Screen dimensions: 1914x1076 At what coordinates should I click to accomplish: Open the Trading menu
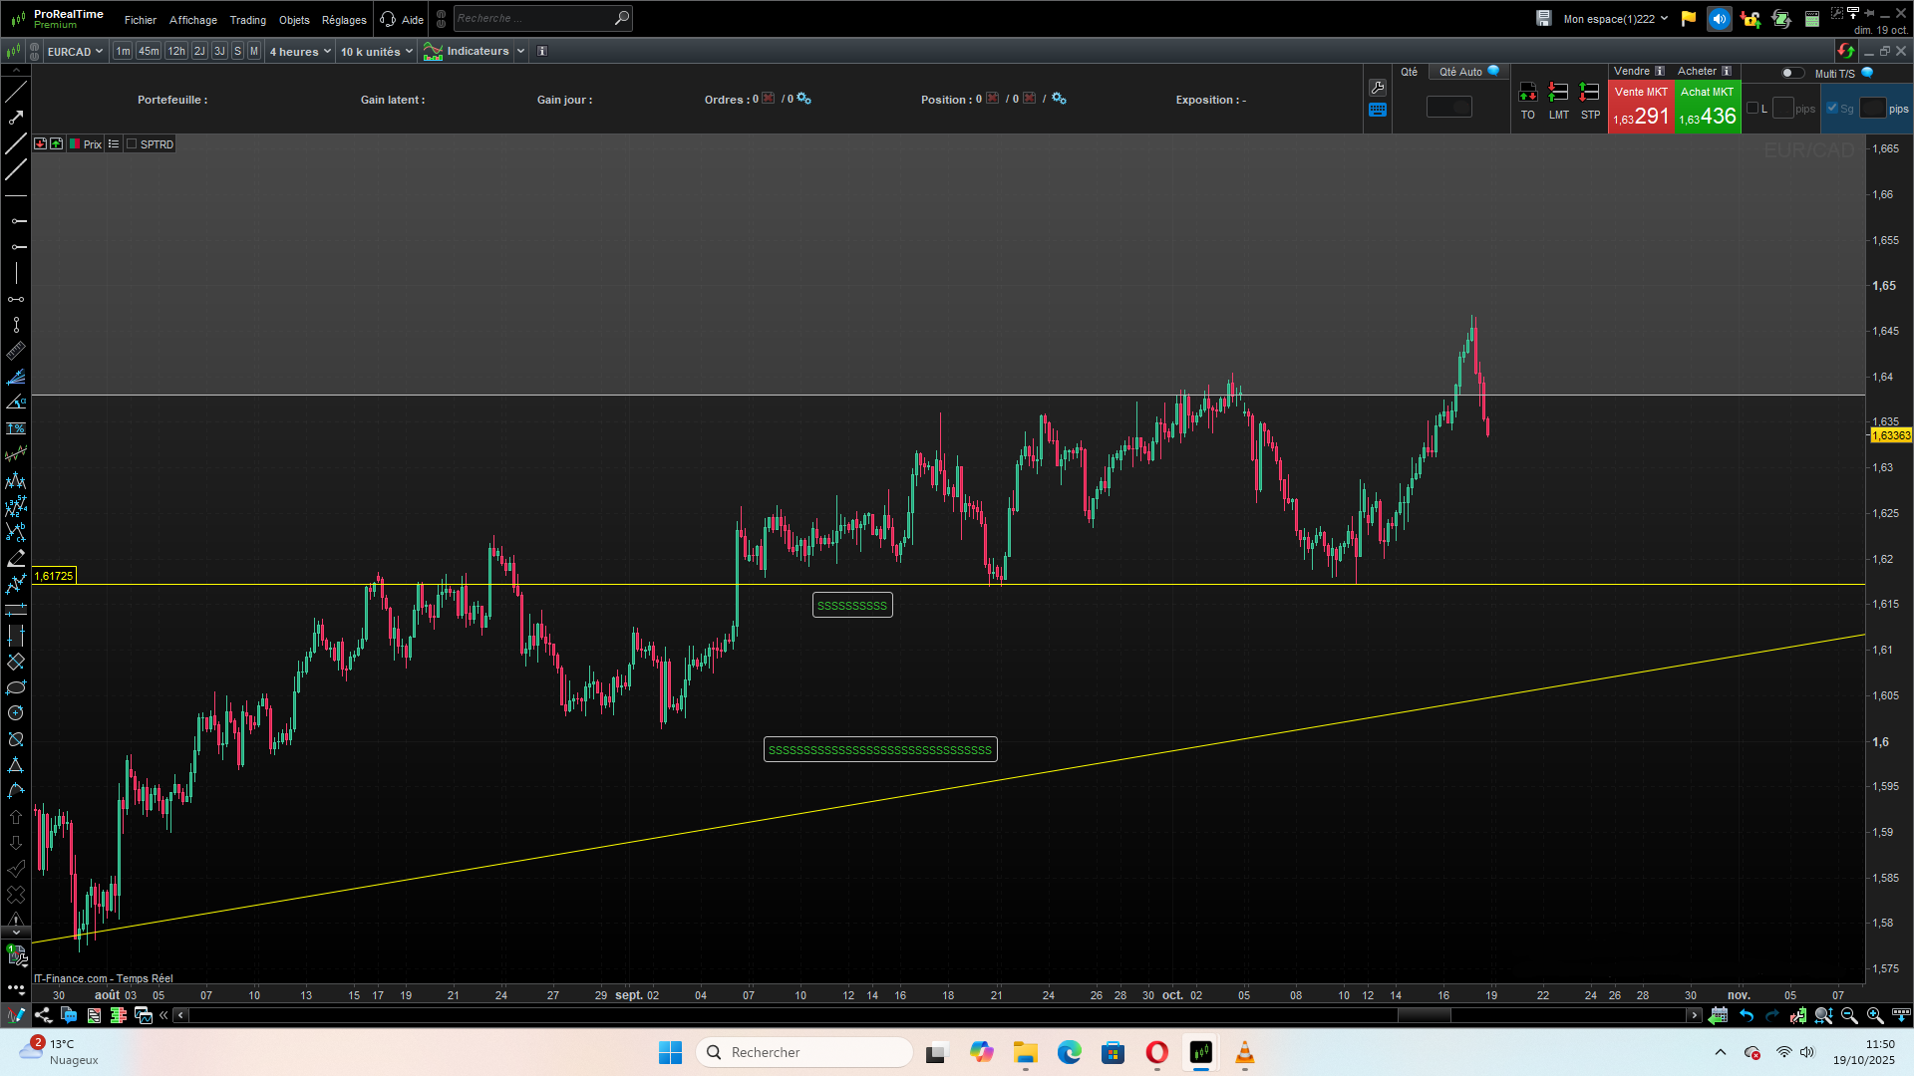click(x=247, y=20)
